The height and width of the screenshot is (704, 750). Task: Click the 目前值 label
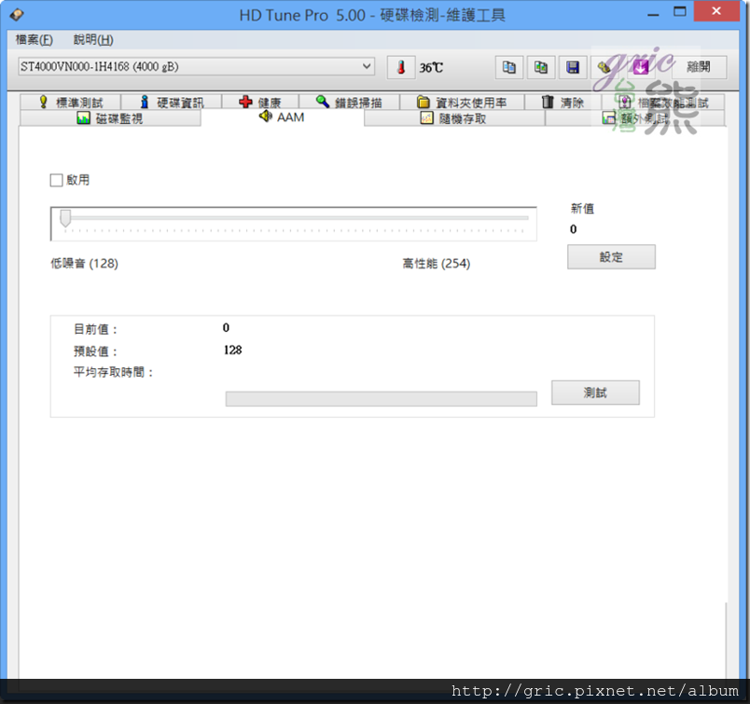(x=95, y=329)
